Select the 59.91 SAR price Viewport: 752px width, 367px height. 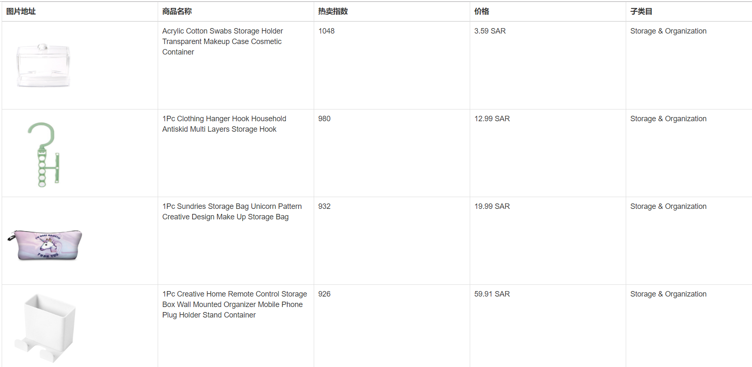click(x=492, y=294)
